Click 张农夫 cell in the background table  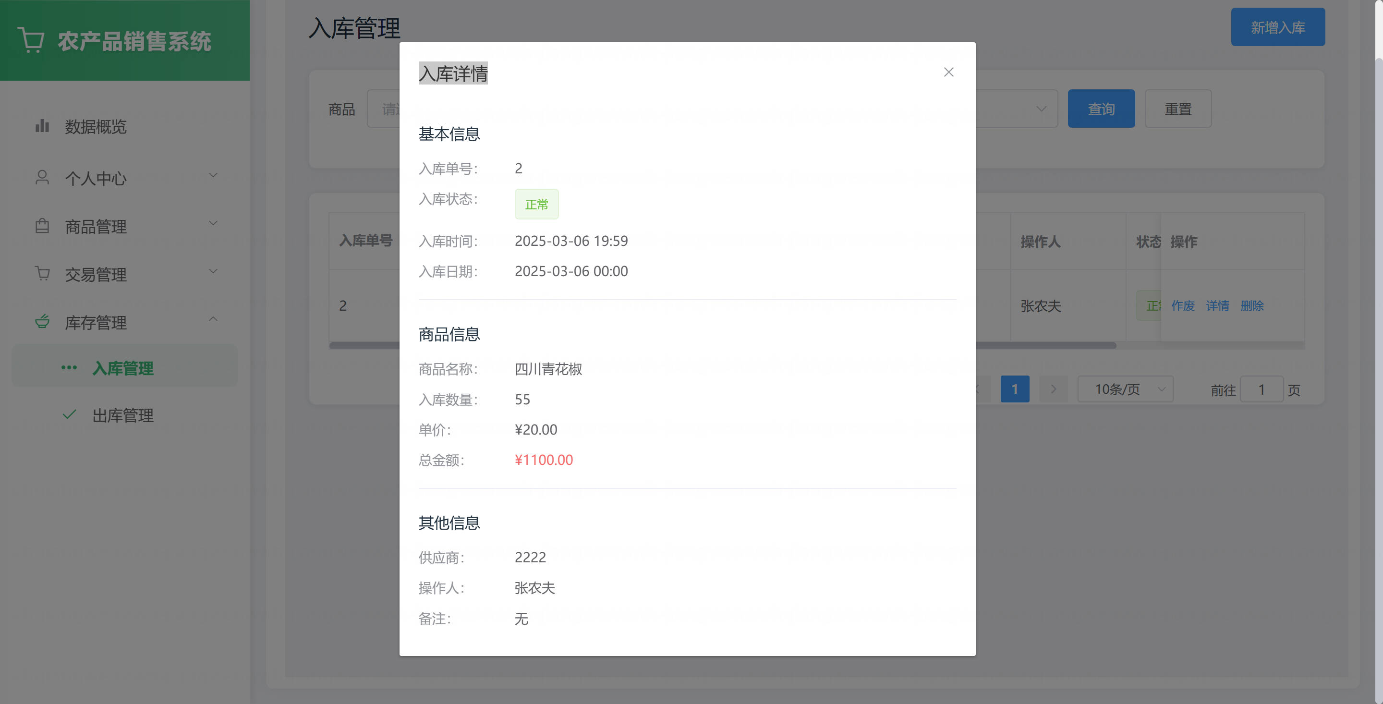point(1041,306)
